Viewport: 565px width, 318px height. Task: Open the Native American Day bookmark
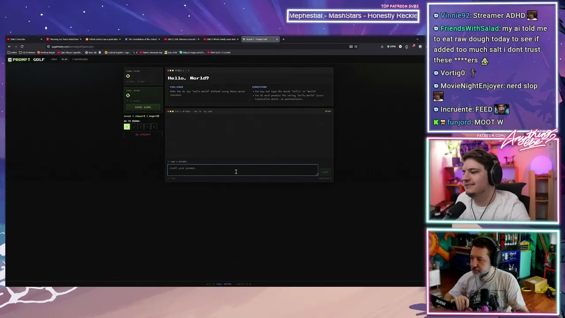point(151,53)
